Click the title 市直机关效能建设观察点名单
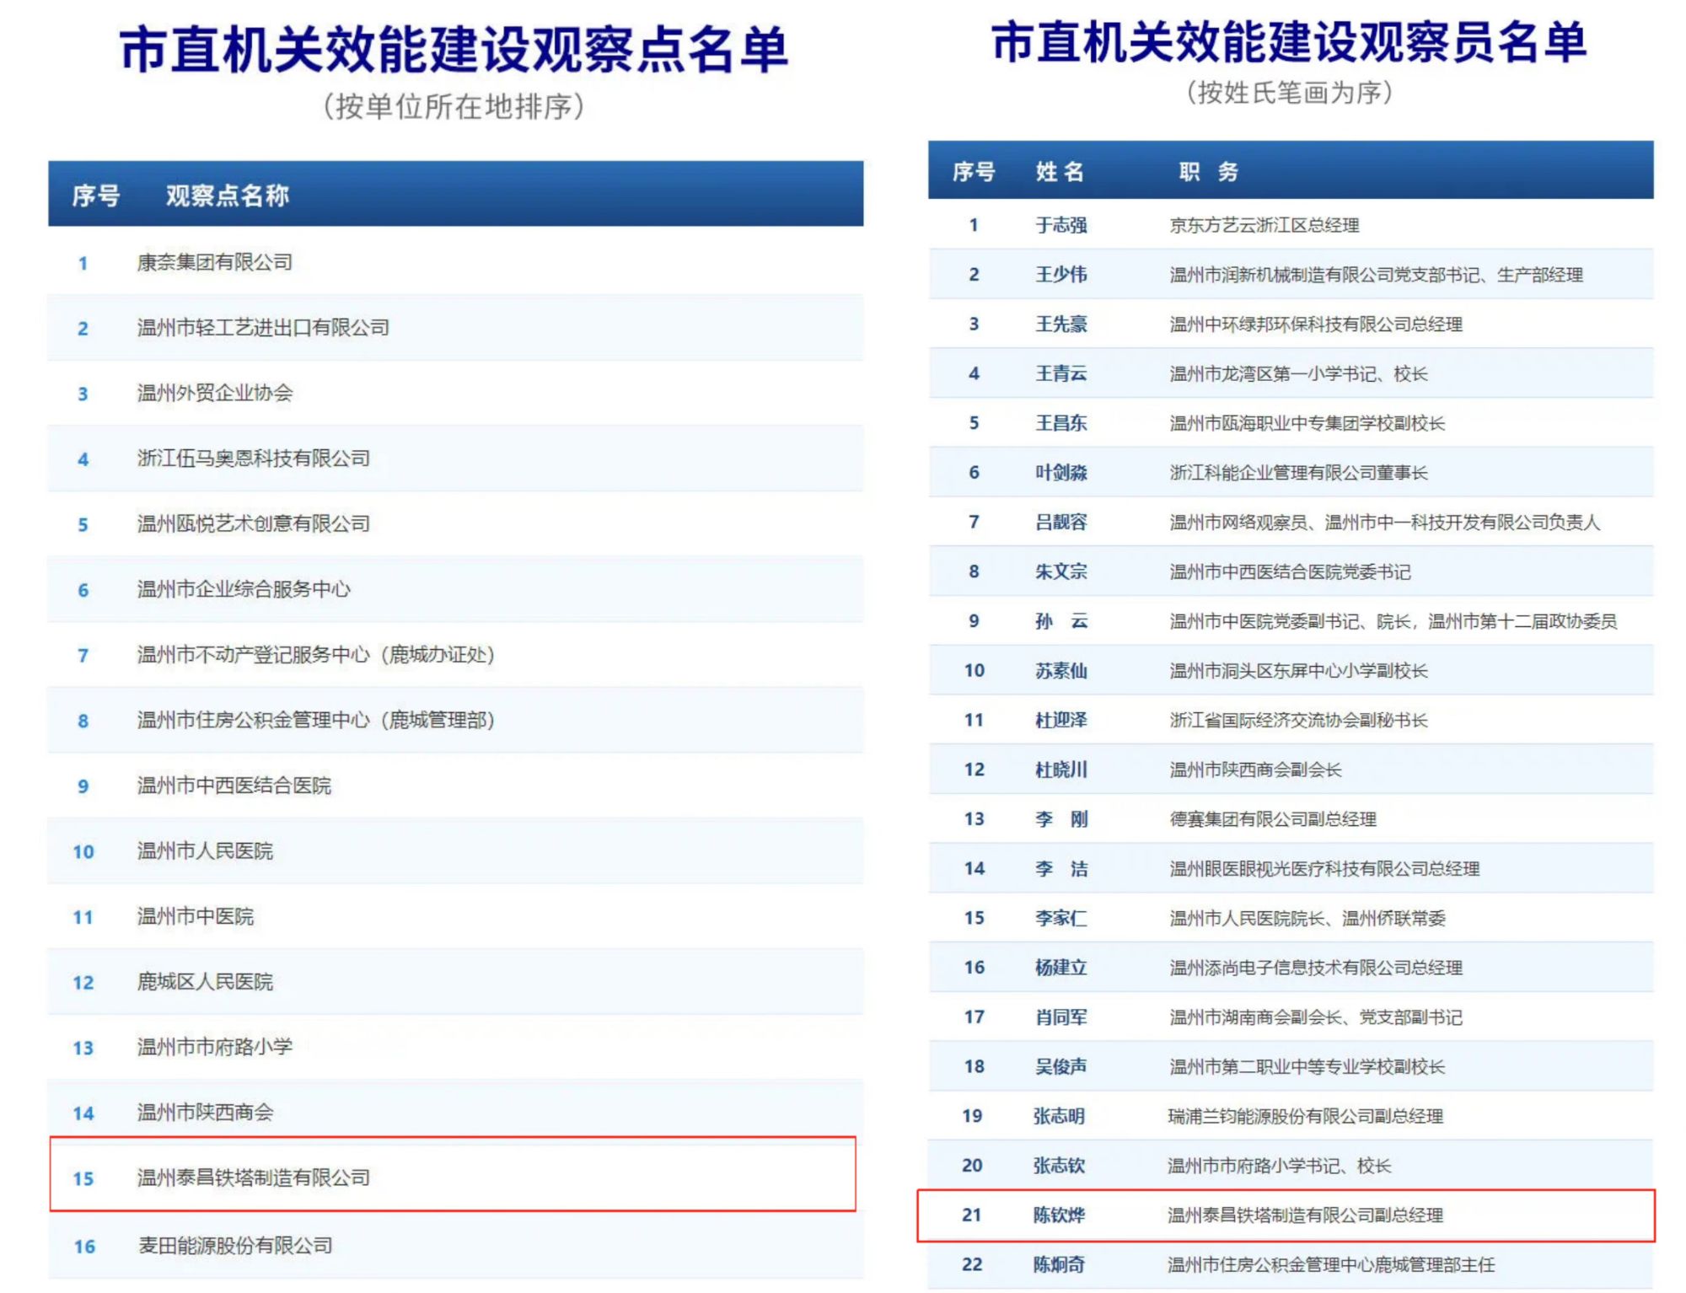Viewport: 1686px width, 1293px height. click(454, 49)
